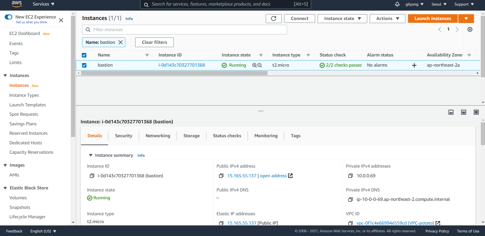The image size is (485, 236).
Task: Click the refresh instances icon button
Action: point(273,18)
